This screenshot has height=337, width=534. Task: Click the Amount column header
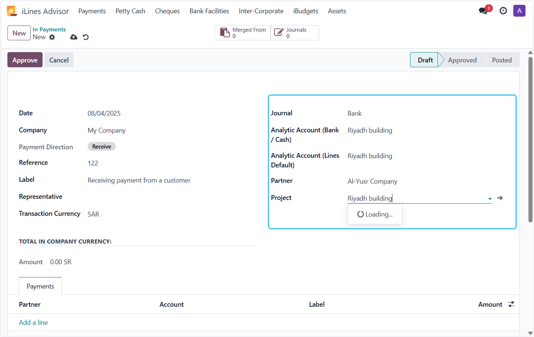tap(490, 305)
